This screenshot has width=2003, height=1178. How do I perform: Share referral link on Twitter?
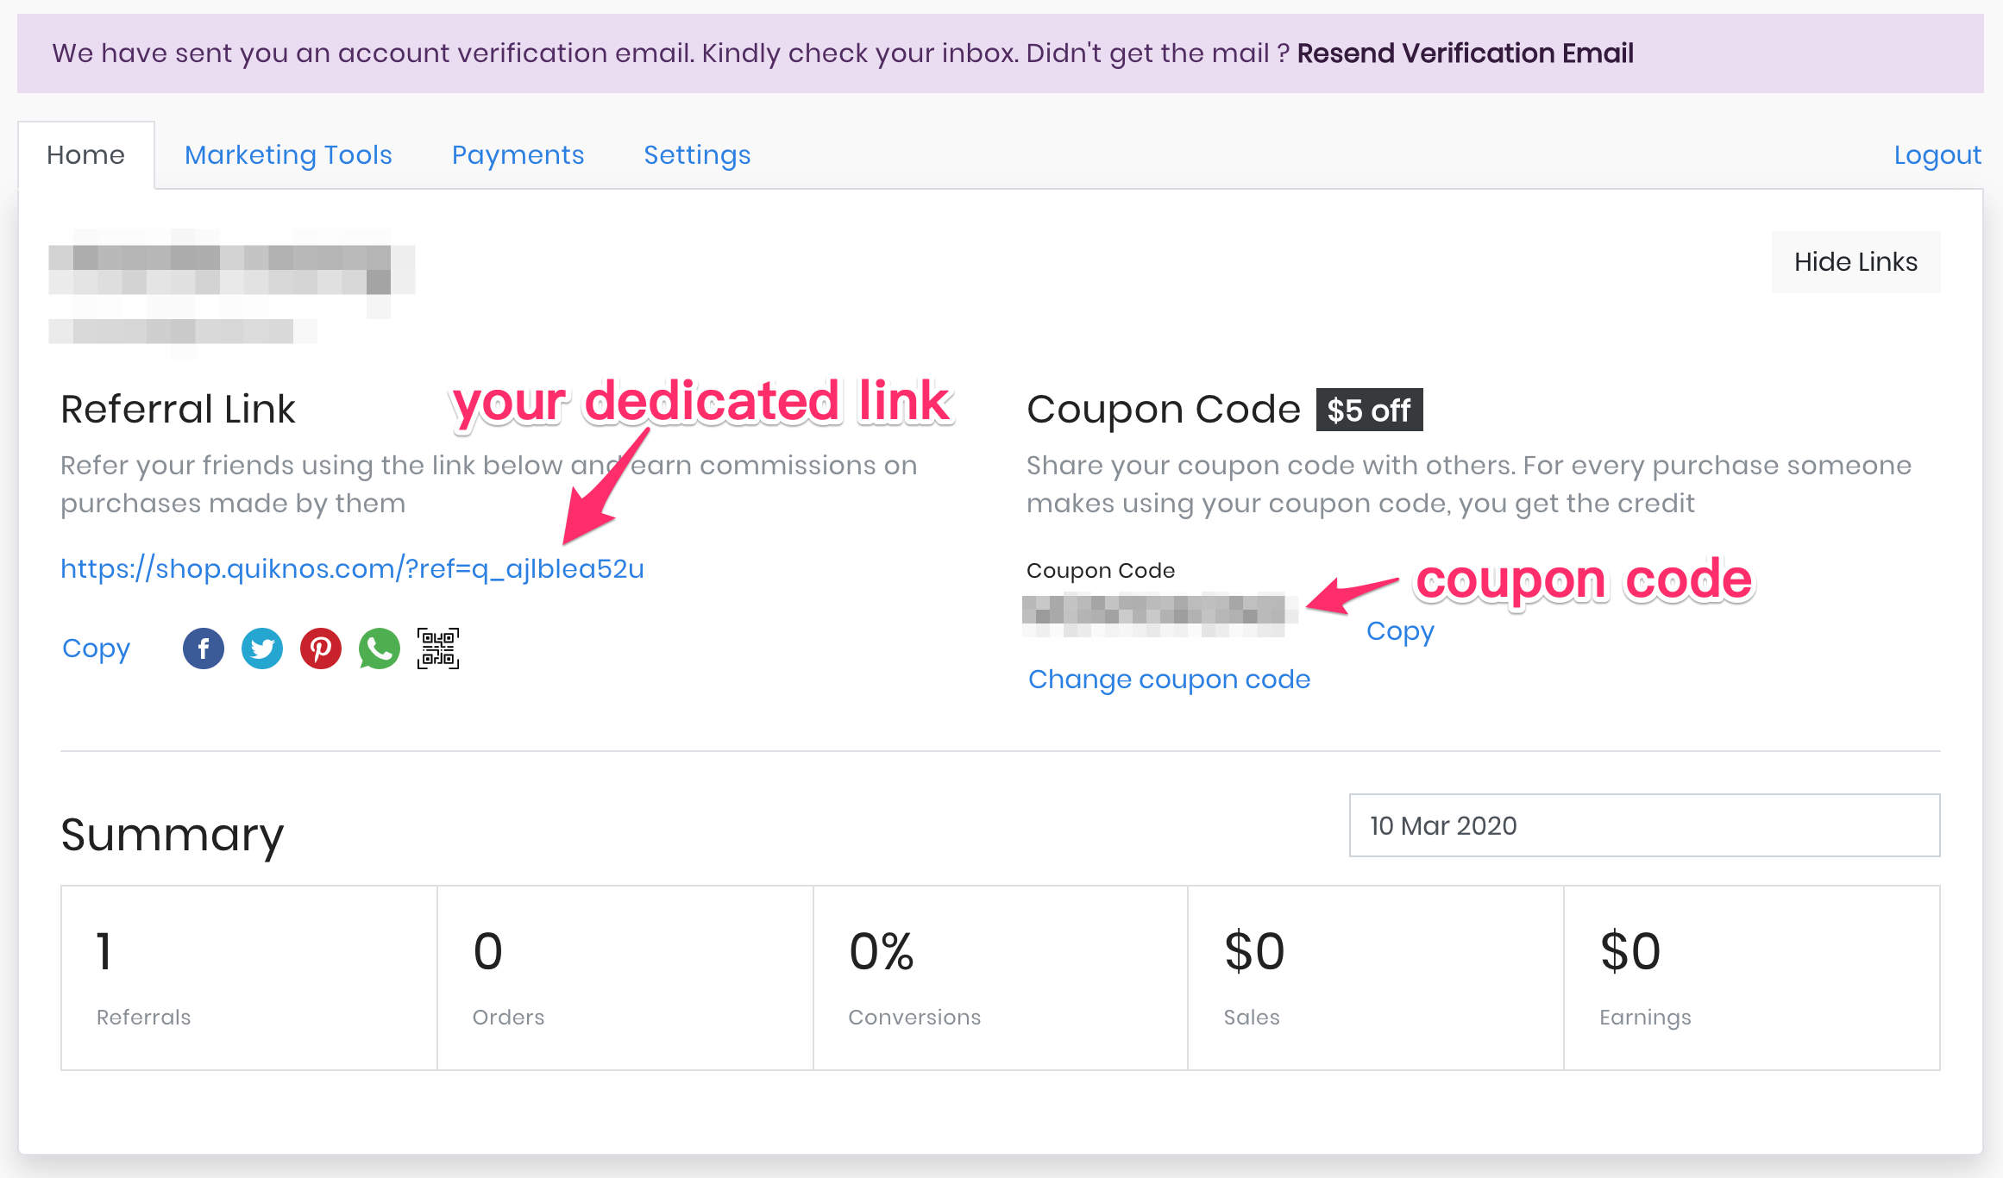[262, 649]
